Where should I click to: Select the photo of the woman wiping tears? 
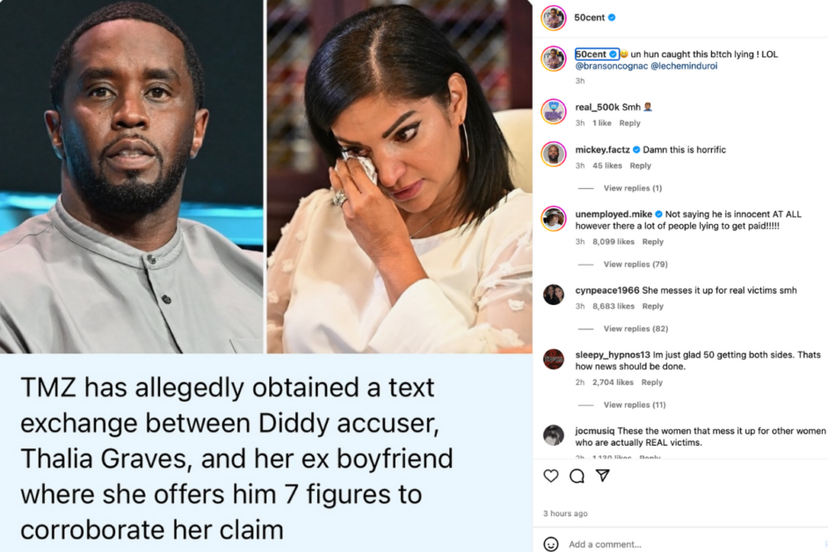(399, 177)
